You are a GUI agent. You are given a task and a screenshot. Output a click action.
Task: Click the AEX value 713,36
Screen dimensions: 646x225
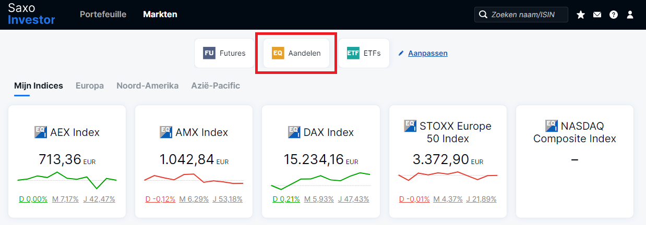(59, 159)
